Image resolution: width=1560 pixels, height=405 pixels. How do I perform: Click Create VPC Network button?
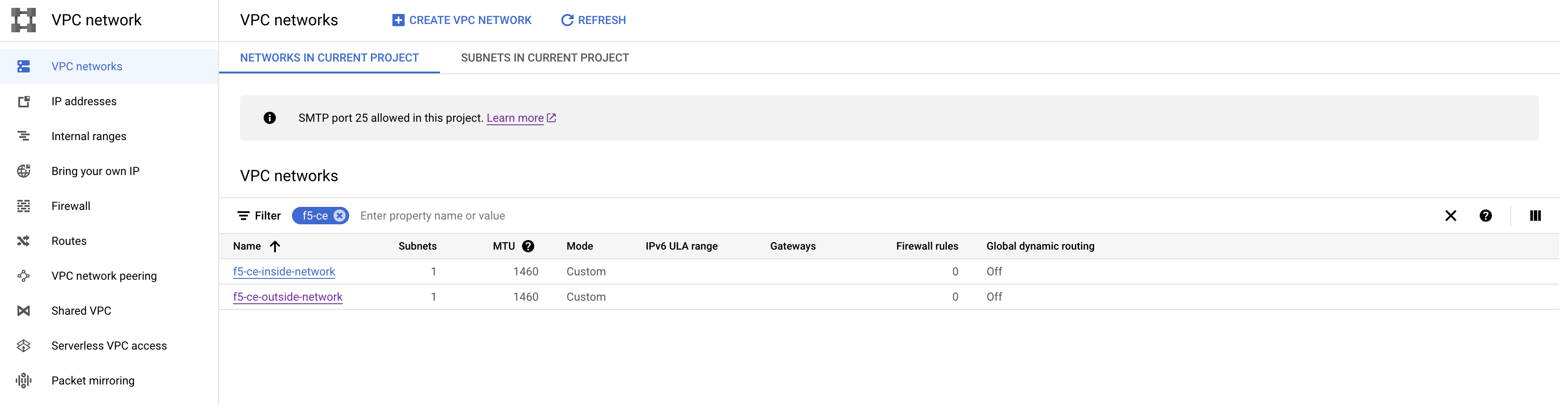[461, 21]
